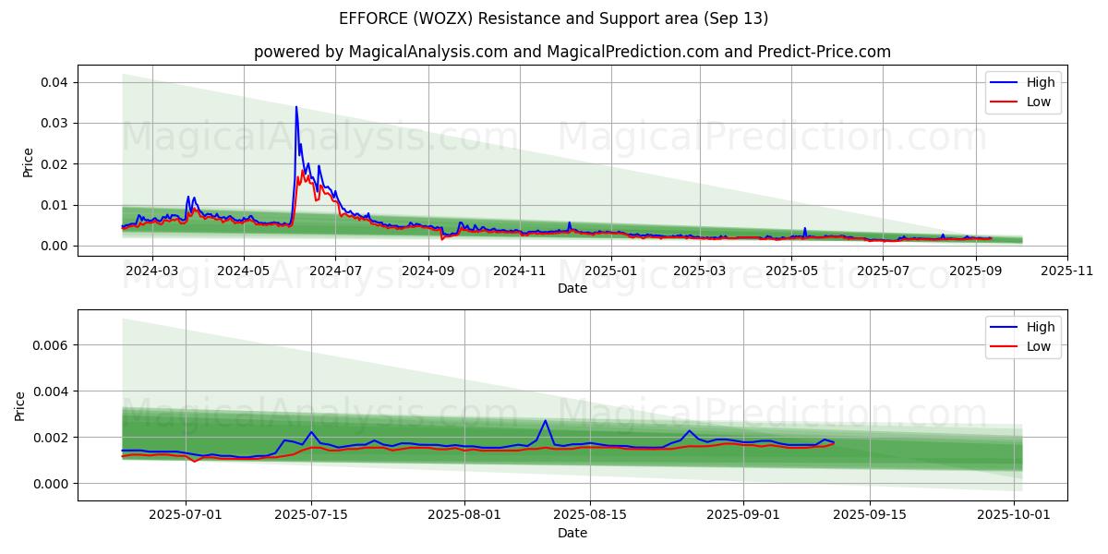Click the 'Price' y-axis label of the top chart
Image resolution: width=1108 pixels, height=554 pixels.
click(28, 160)
